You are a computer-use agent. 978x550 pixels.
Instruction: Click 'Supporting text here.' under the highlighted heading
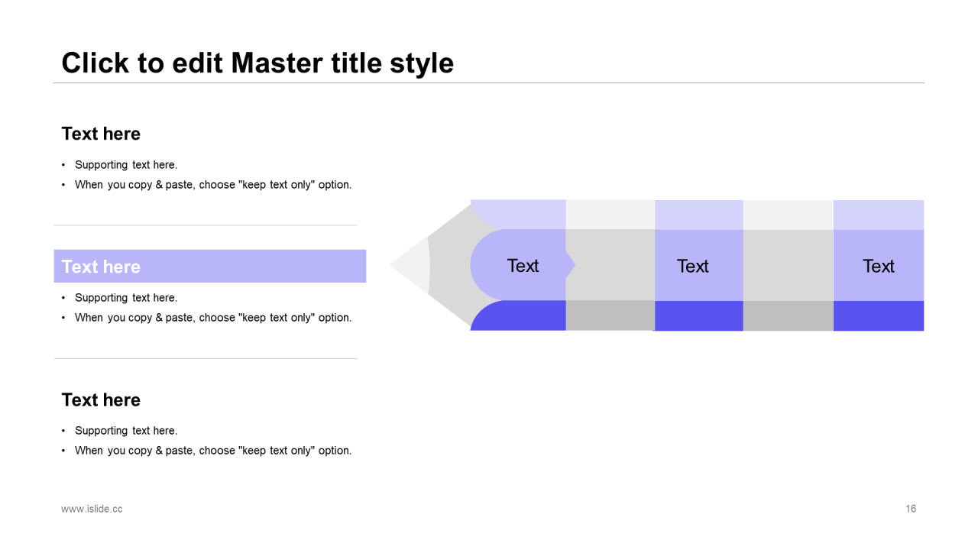(x=126, y=298)
